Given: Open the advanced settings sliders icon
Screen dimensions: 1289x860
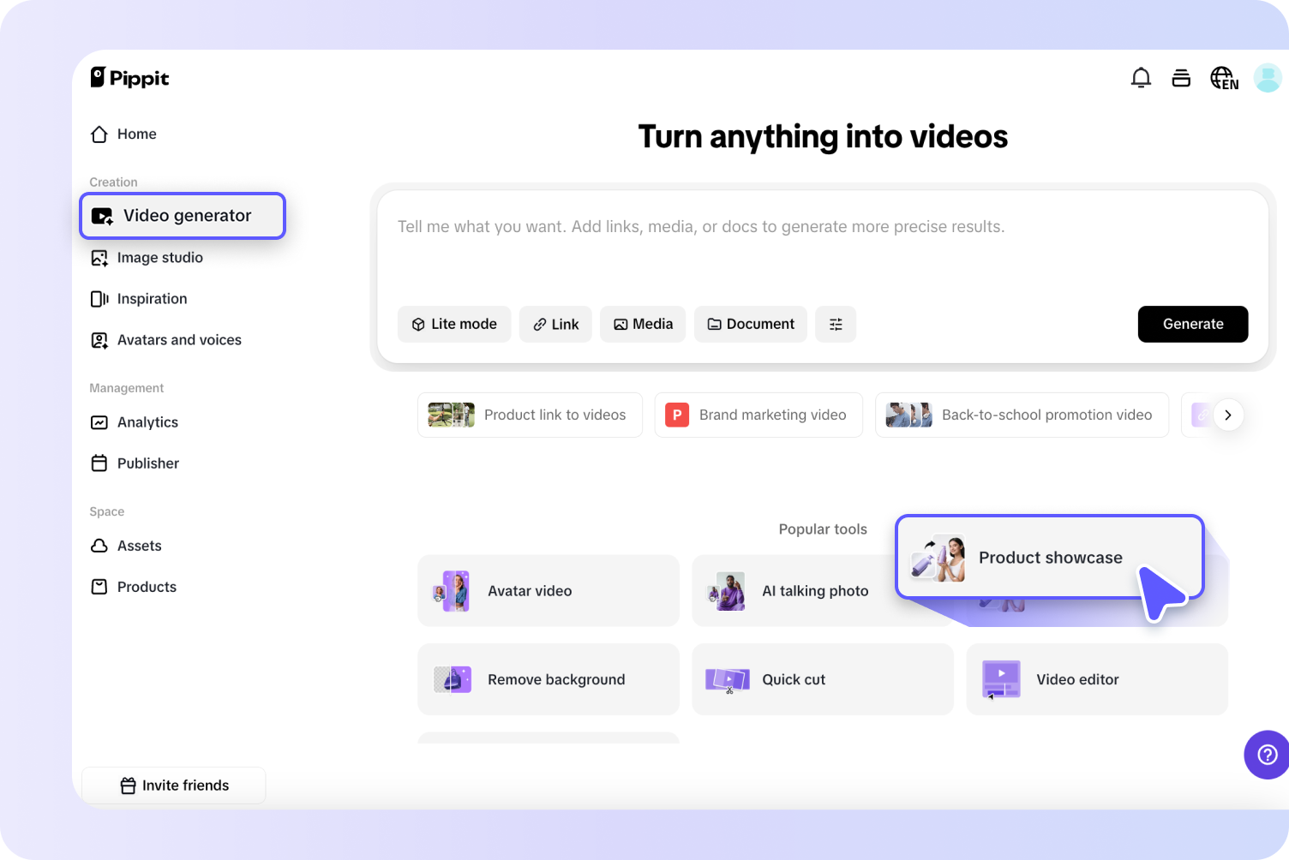Looking at the screenshot, I should click(x=836, y=324).
